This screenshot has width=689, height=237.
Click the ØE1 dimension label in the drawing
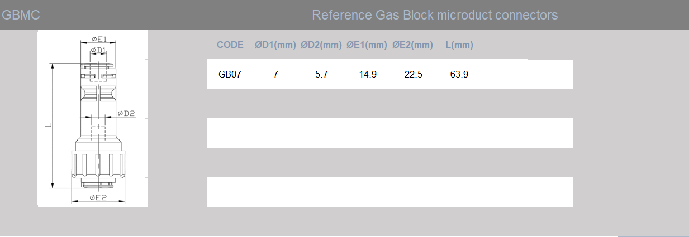click(x=98, y=40)
